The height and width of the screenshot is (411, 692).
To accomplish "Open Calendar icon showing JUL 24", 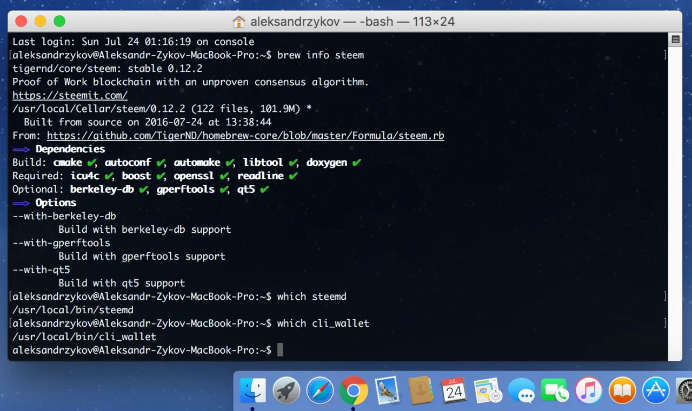I will point(454,390).
